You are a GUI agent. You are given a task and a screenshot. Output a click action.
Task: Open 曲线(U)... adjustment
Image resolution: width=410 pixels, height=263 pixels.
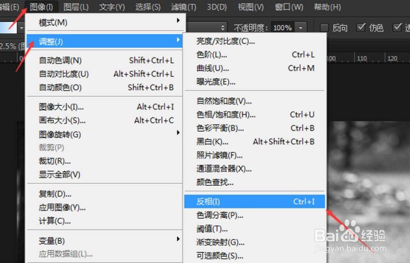tap(254, 68)
